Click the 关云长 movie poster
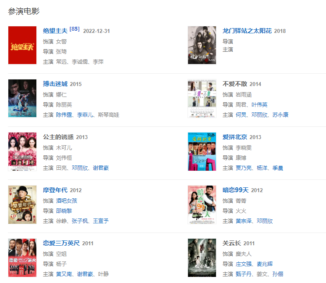 coord(202,258)
